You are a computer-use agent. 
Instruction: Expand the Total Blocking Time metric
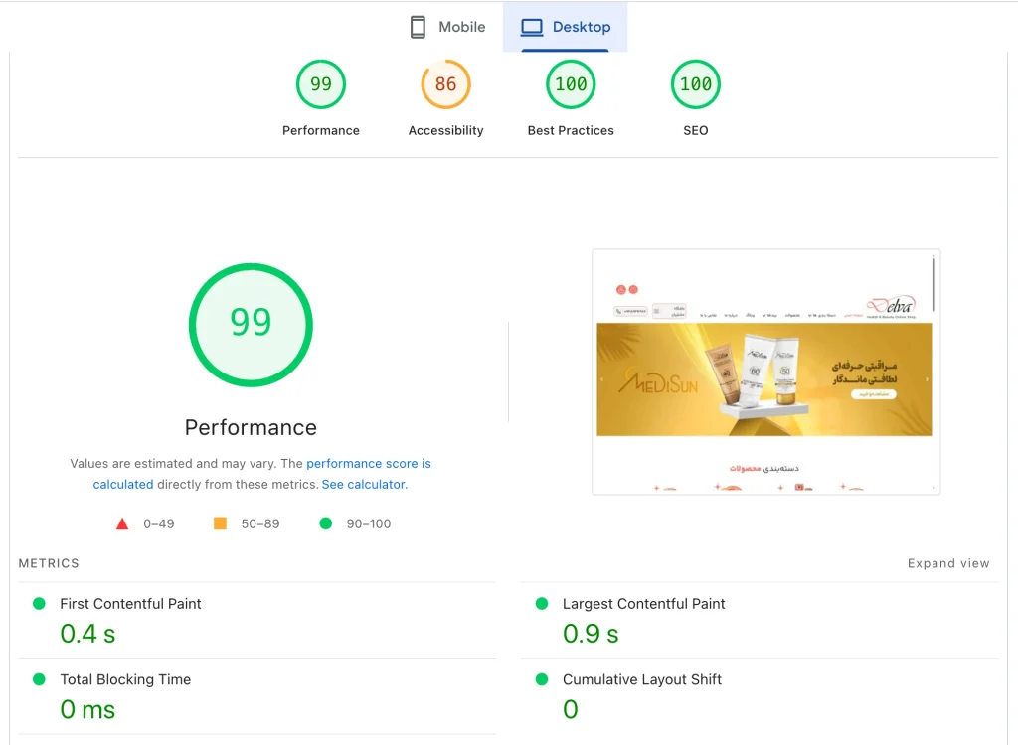tap(257, 696)
